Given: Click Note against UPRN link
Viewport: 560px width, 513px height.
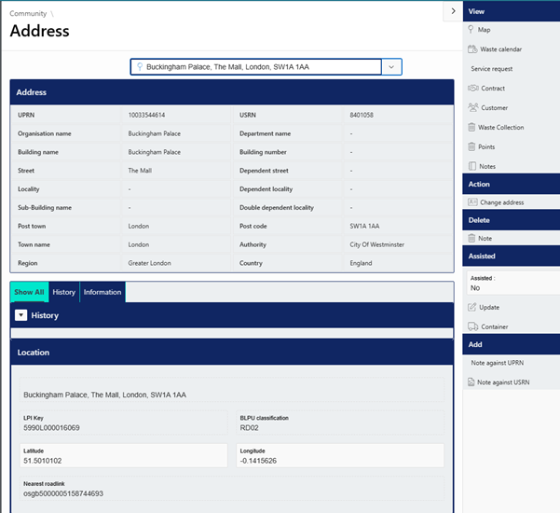Looking at the screenshot, I should [498, 363].
